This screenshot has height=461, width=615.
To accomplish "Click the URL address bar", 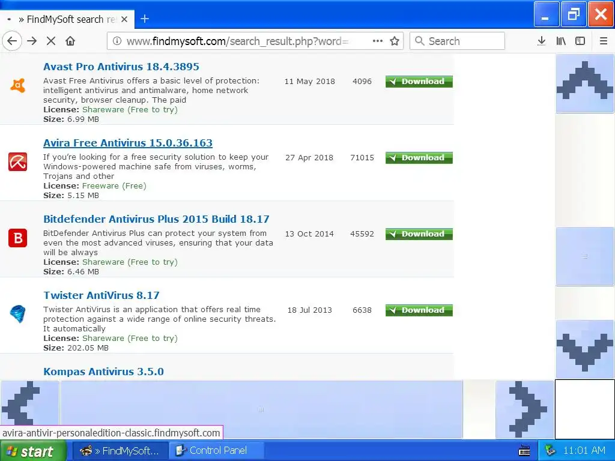I will tap(255, 41).
